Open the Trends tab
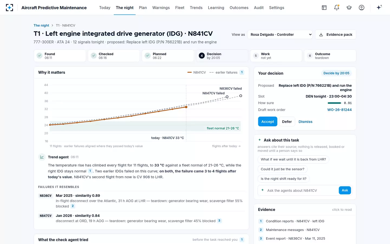390x244 pixels. point(196,8)
